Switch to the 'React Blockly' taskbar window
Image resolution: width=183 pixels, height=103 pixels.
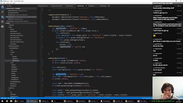point(106,101)
